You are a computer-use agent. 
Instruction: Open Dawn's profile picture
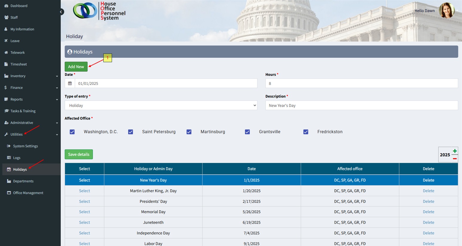pyautogui.click(x=446, y=10)
